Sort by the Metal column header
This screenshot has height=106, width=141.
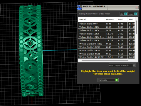click(91, 19)
